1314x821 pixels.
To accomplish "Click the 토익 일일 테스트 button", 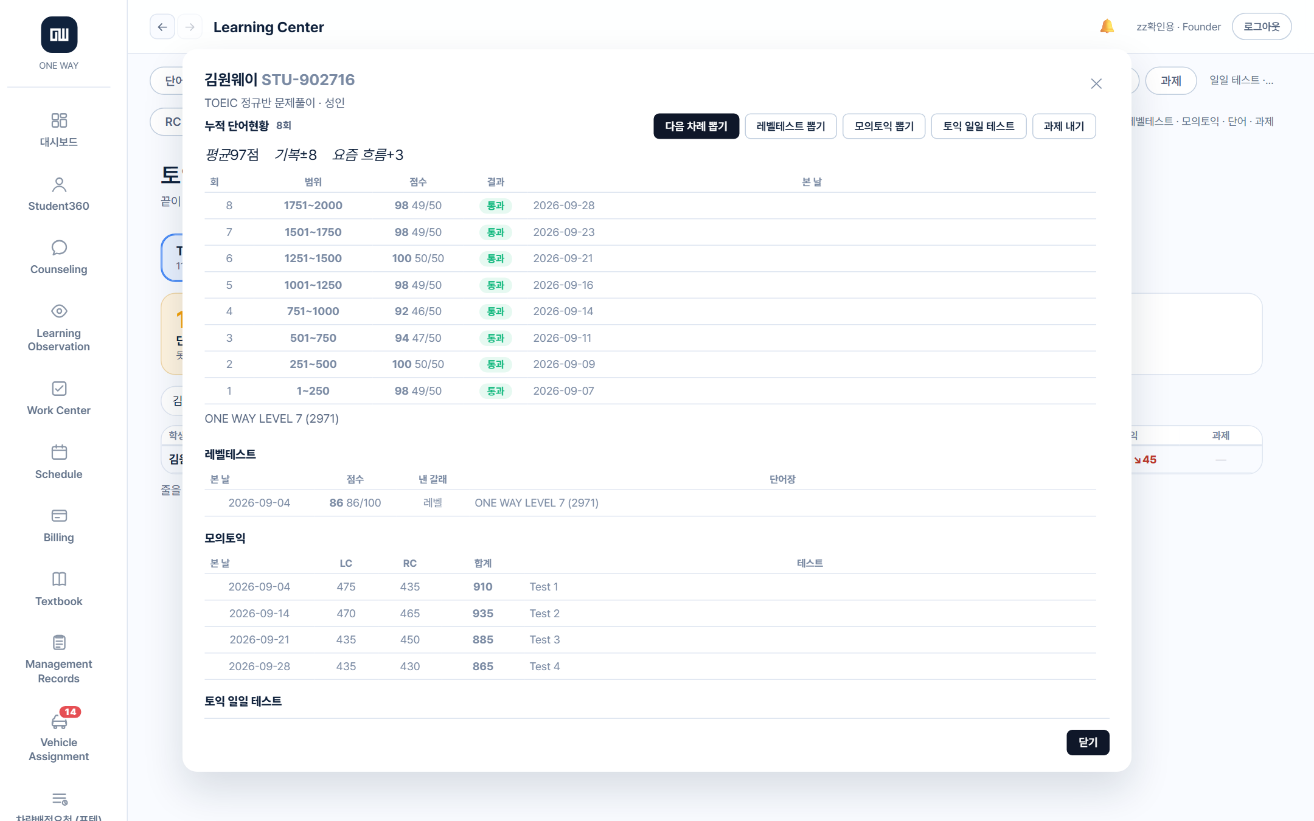I will [x=978, y=126].
